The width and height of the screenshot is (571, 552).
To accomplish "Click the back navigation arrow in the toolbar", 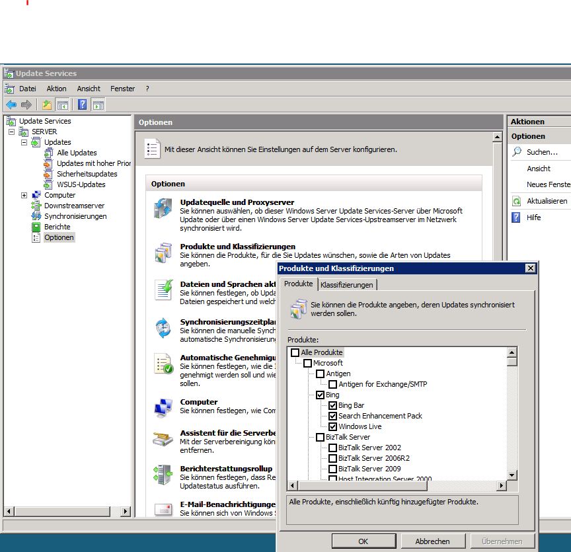I will [11, 104].
